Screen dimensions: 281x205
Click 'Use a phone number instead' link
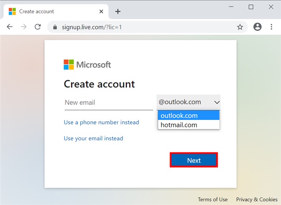(x=101, y=122)
